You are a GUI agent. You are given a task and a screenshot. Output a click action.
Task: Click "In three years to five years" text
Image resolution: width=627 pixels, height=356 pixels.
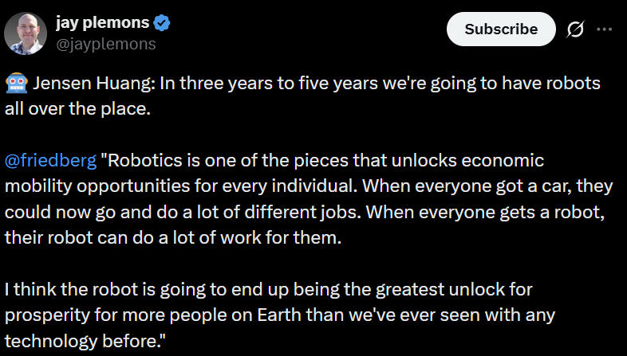250,84
